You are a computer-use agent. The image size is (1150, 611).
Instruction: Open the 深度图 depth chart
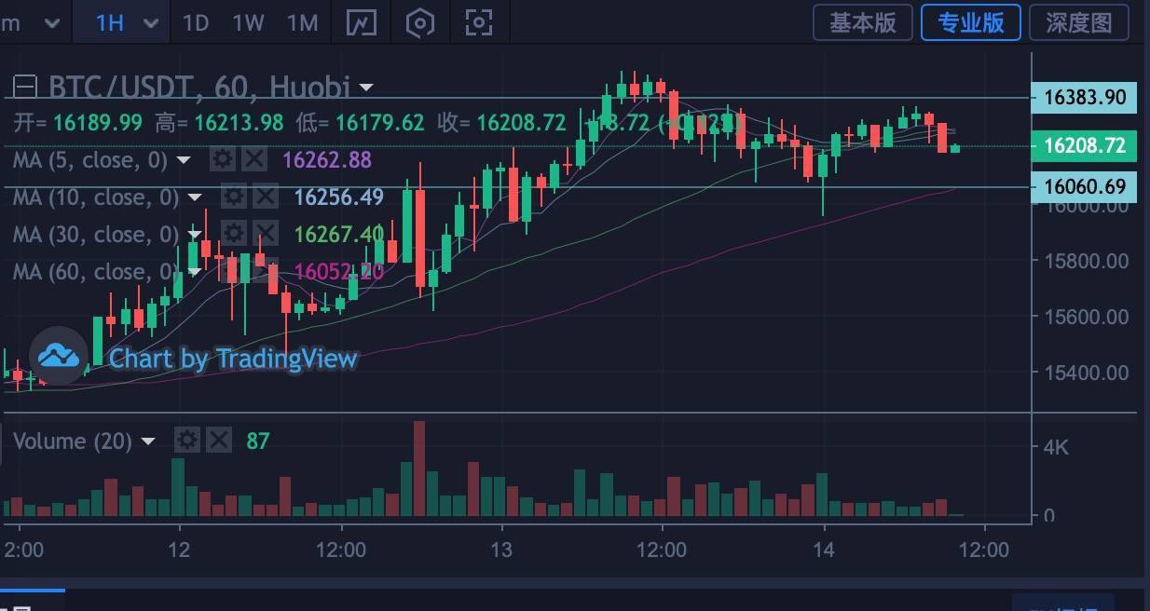click(1078, 22)
